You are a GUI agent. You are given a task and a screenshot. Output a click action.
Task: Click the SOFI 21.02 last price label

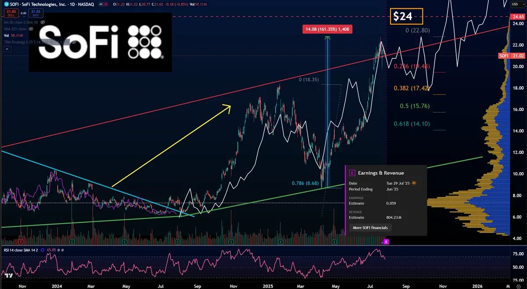click(x=512, y=56)
